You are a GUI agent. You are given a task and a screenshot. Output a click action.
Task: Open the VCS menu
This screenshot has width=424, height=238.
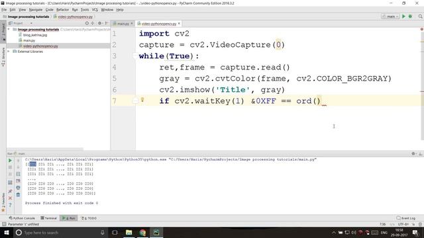(95, 10)
